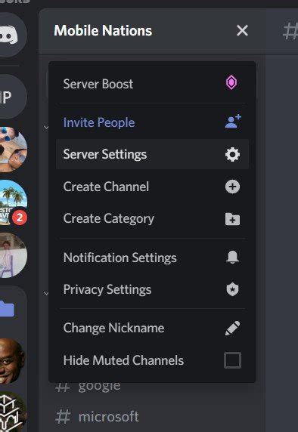
Task: Click the channel hash icon in header
Action: (x=290, y=31)
